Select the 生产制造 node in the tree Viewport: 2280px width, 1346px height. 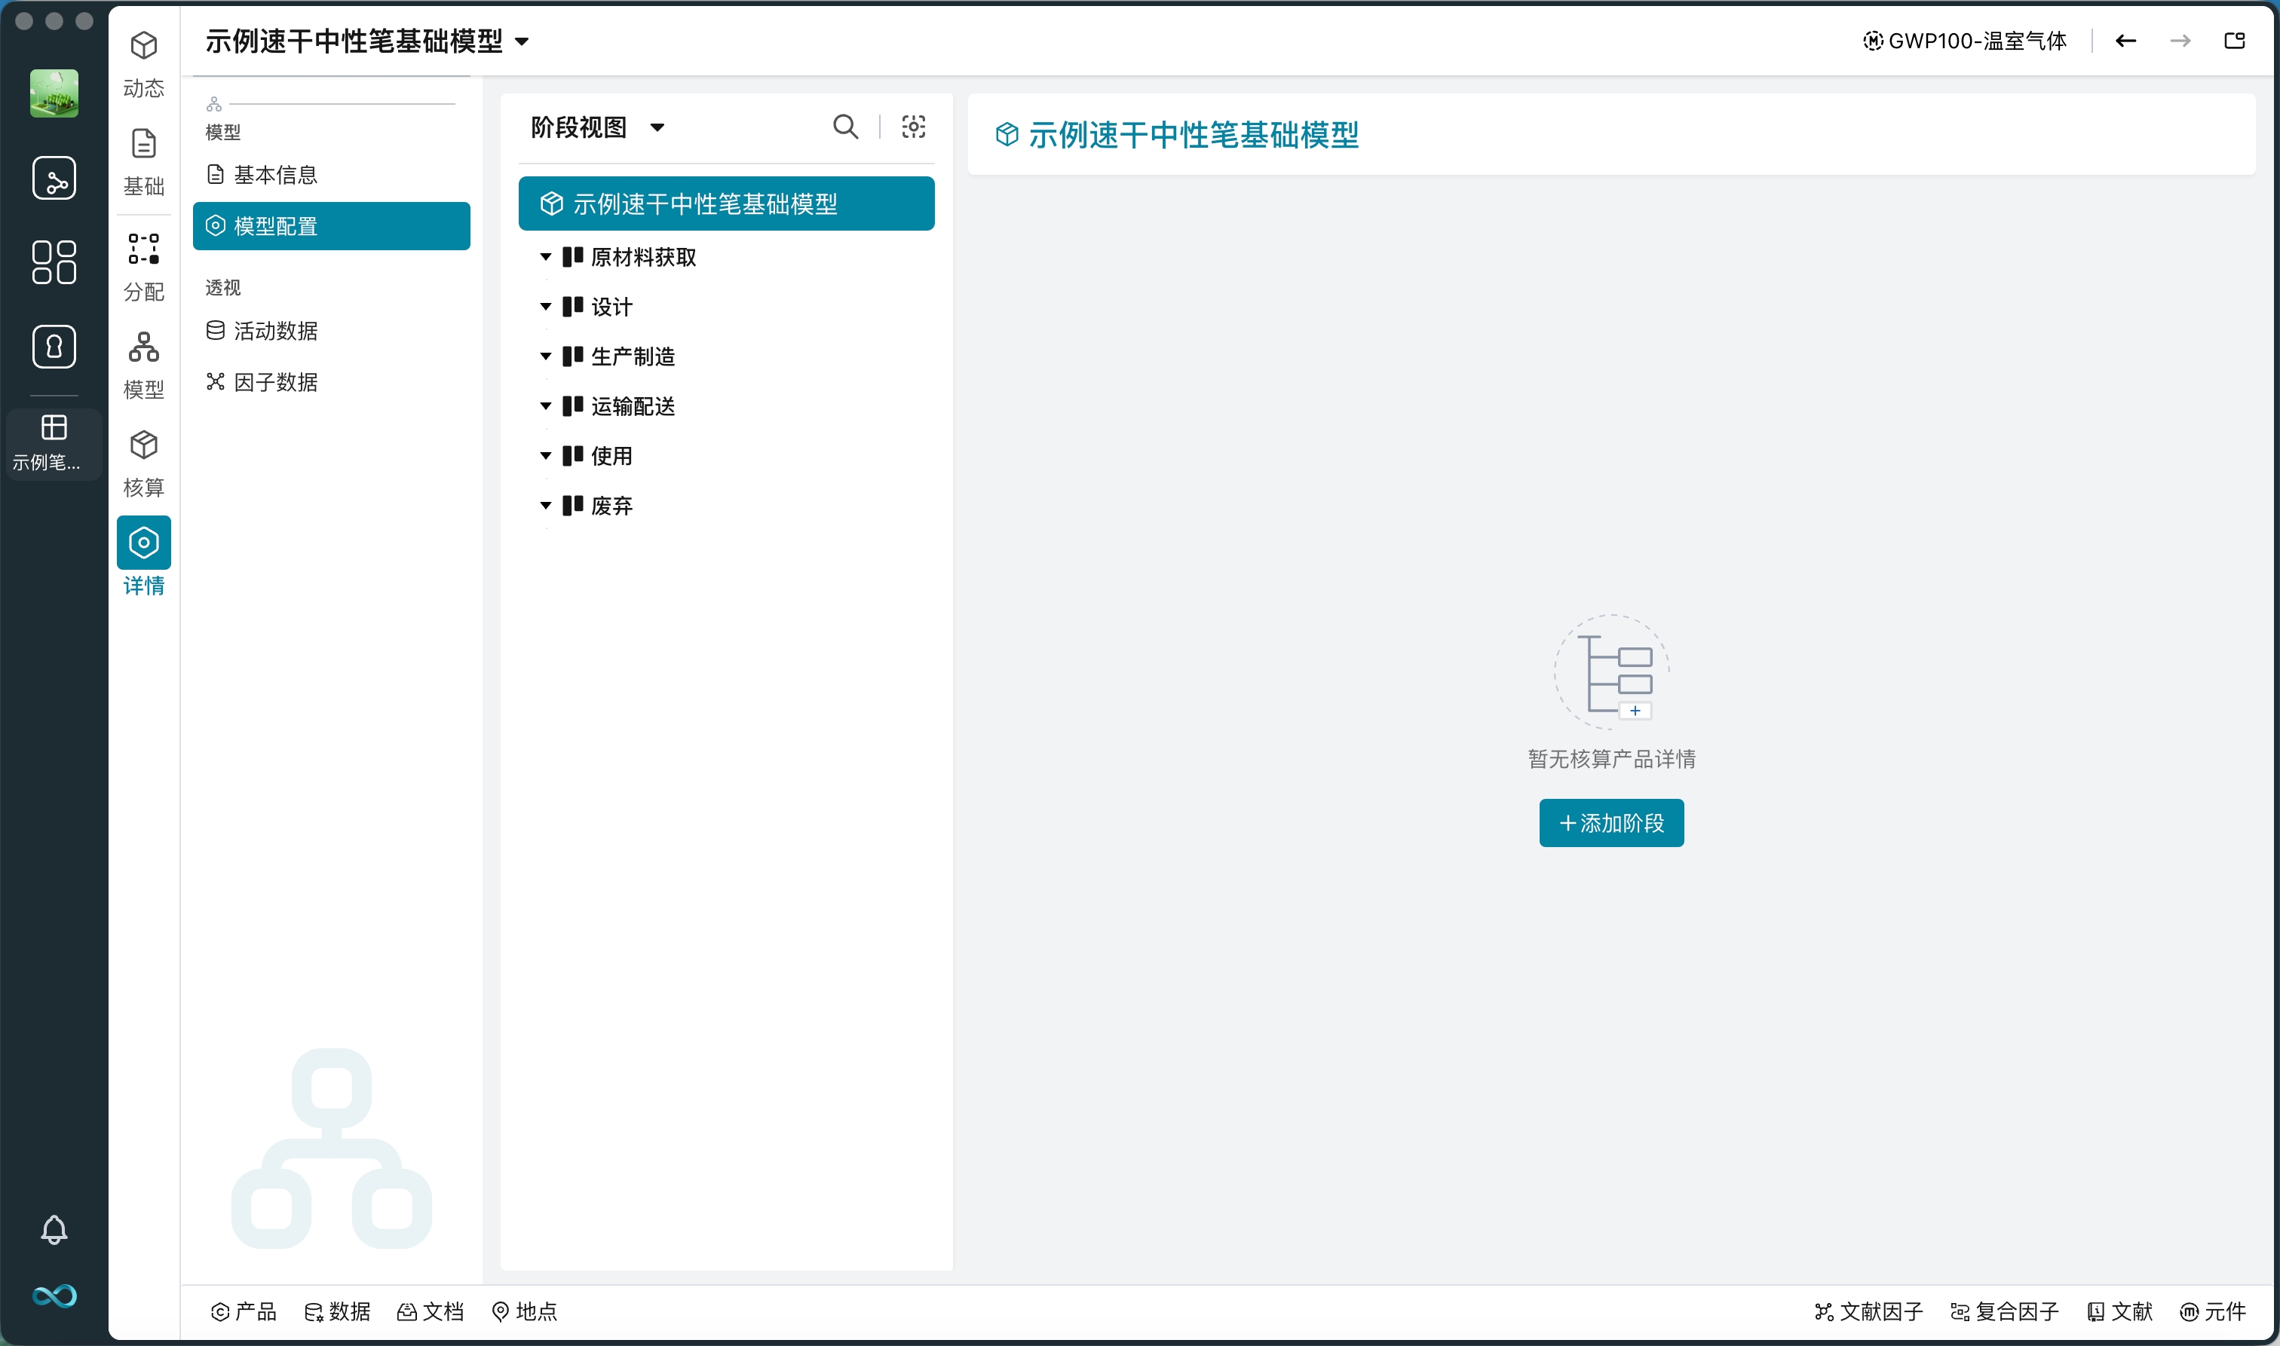[x=634, y=356]
